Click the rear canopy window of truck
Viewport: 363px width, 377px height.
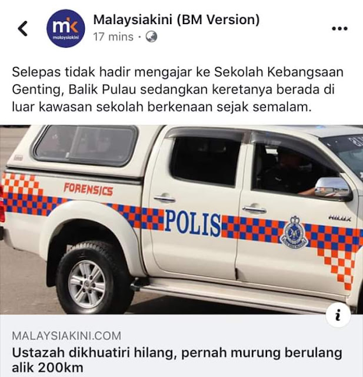coord(86,145)
